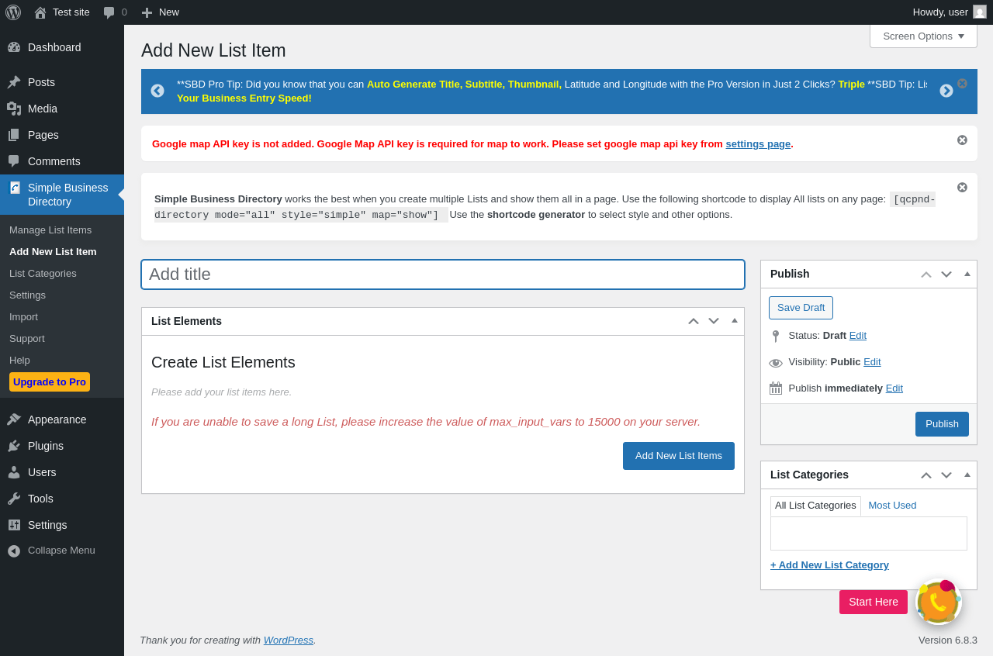Click the Simple Business Directory icon
Image resolution: width=993 pixels, height=656 pixels.
coord(15,188)
